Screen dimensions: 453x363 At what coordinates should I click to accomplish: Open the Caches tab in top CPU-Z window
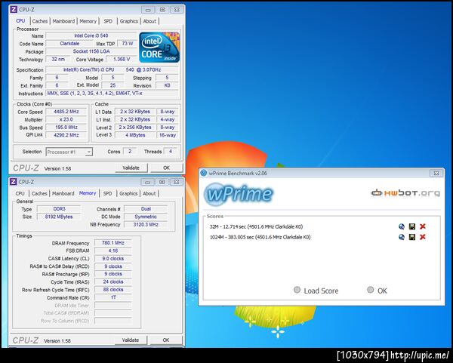40,21
